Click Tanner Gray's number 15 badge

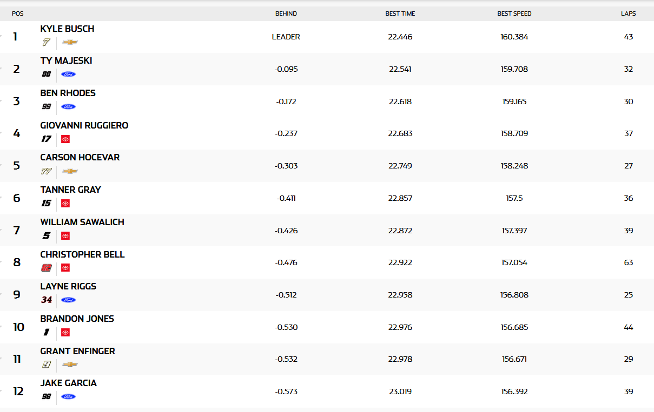coord(47,203)
